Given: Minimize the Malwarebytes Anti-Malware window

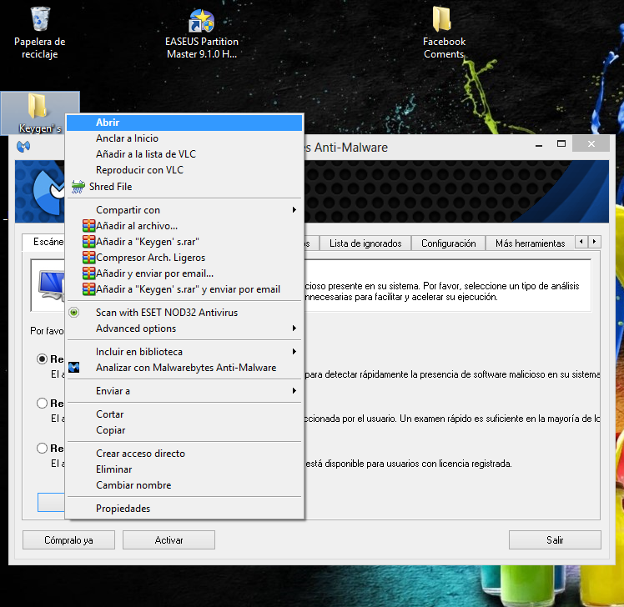Looking at the screenshot, I should [539, 144].
